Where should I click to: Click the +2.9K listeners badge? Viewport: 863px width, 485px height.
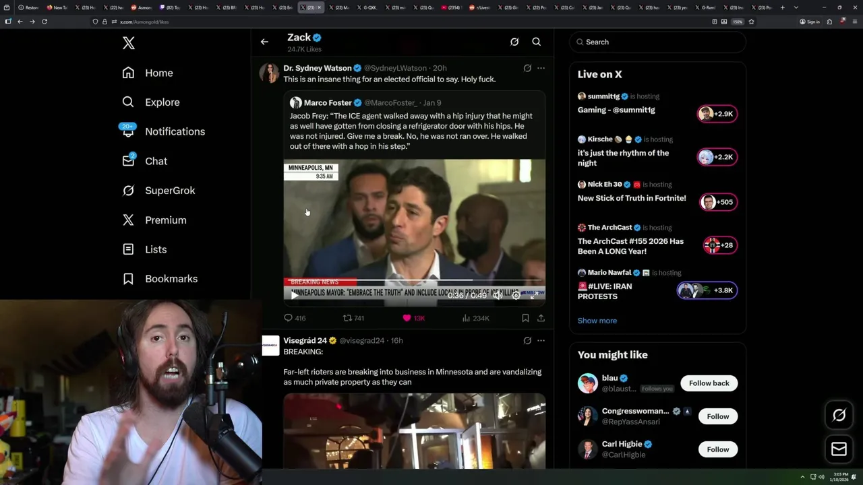point(717,114)
